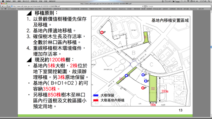Click the 60m dimension label
The width and height of the screenshot is (212, 119).
(153, 105)
